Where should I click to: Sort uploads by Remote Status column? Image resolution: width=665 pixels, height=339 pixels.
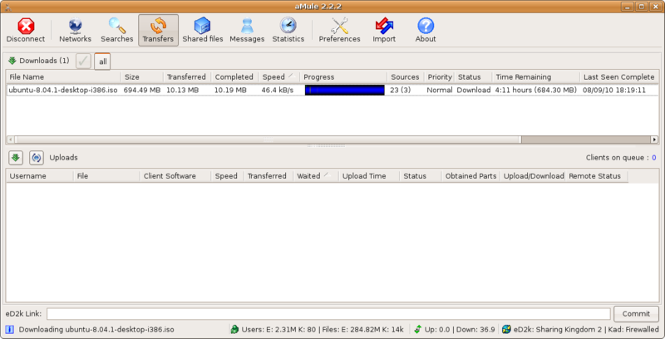click(x=596, y=176)
